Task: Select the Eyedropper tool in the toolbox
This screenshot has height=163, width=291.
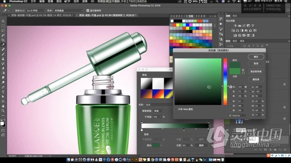Action: [3, 45]
